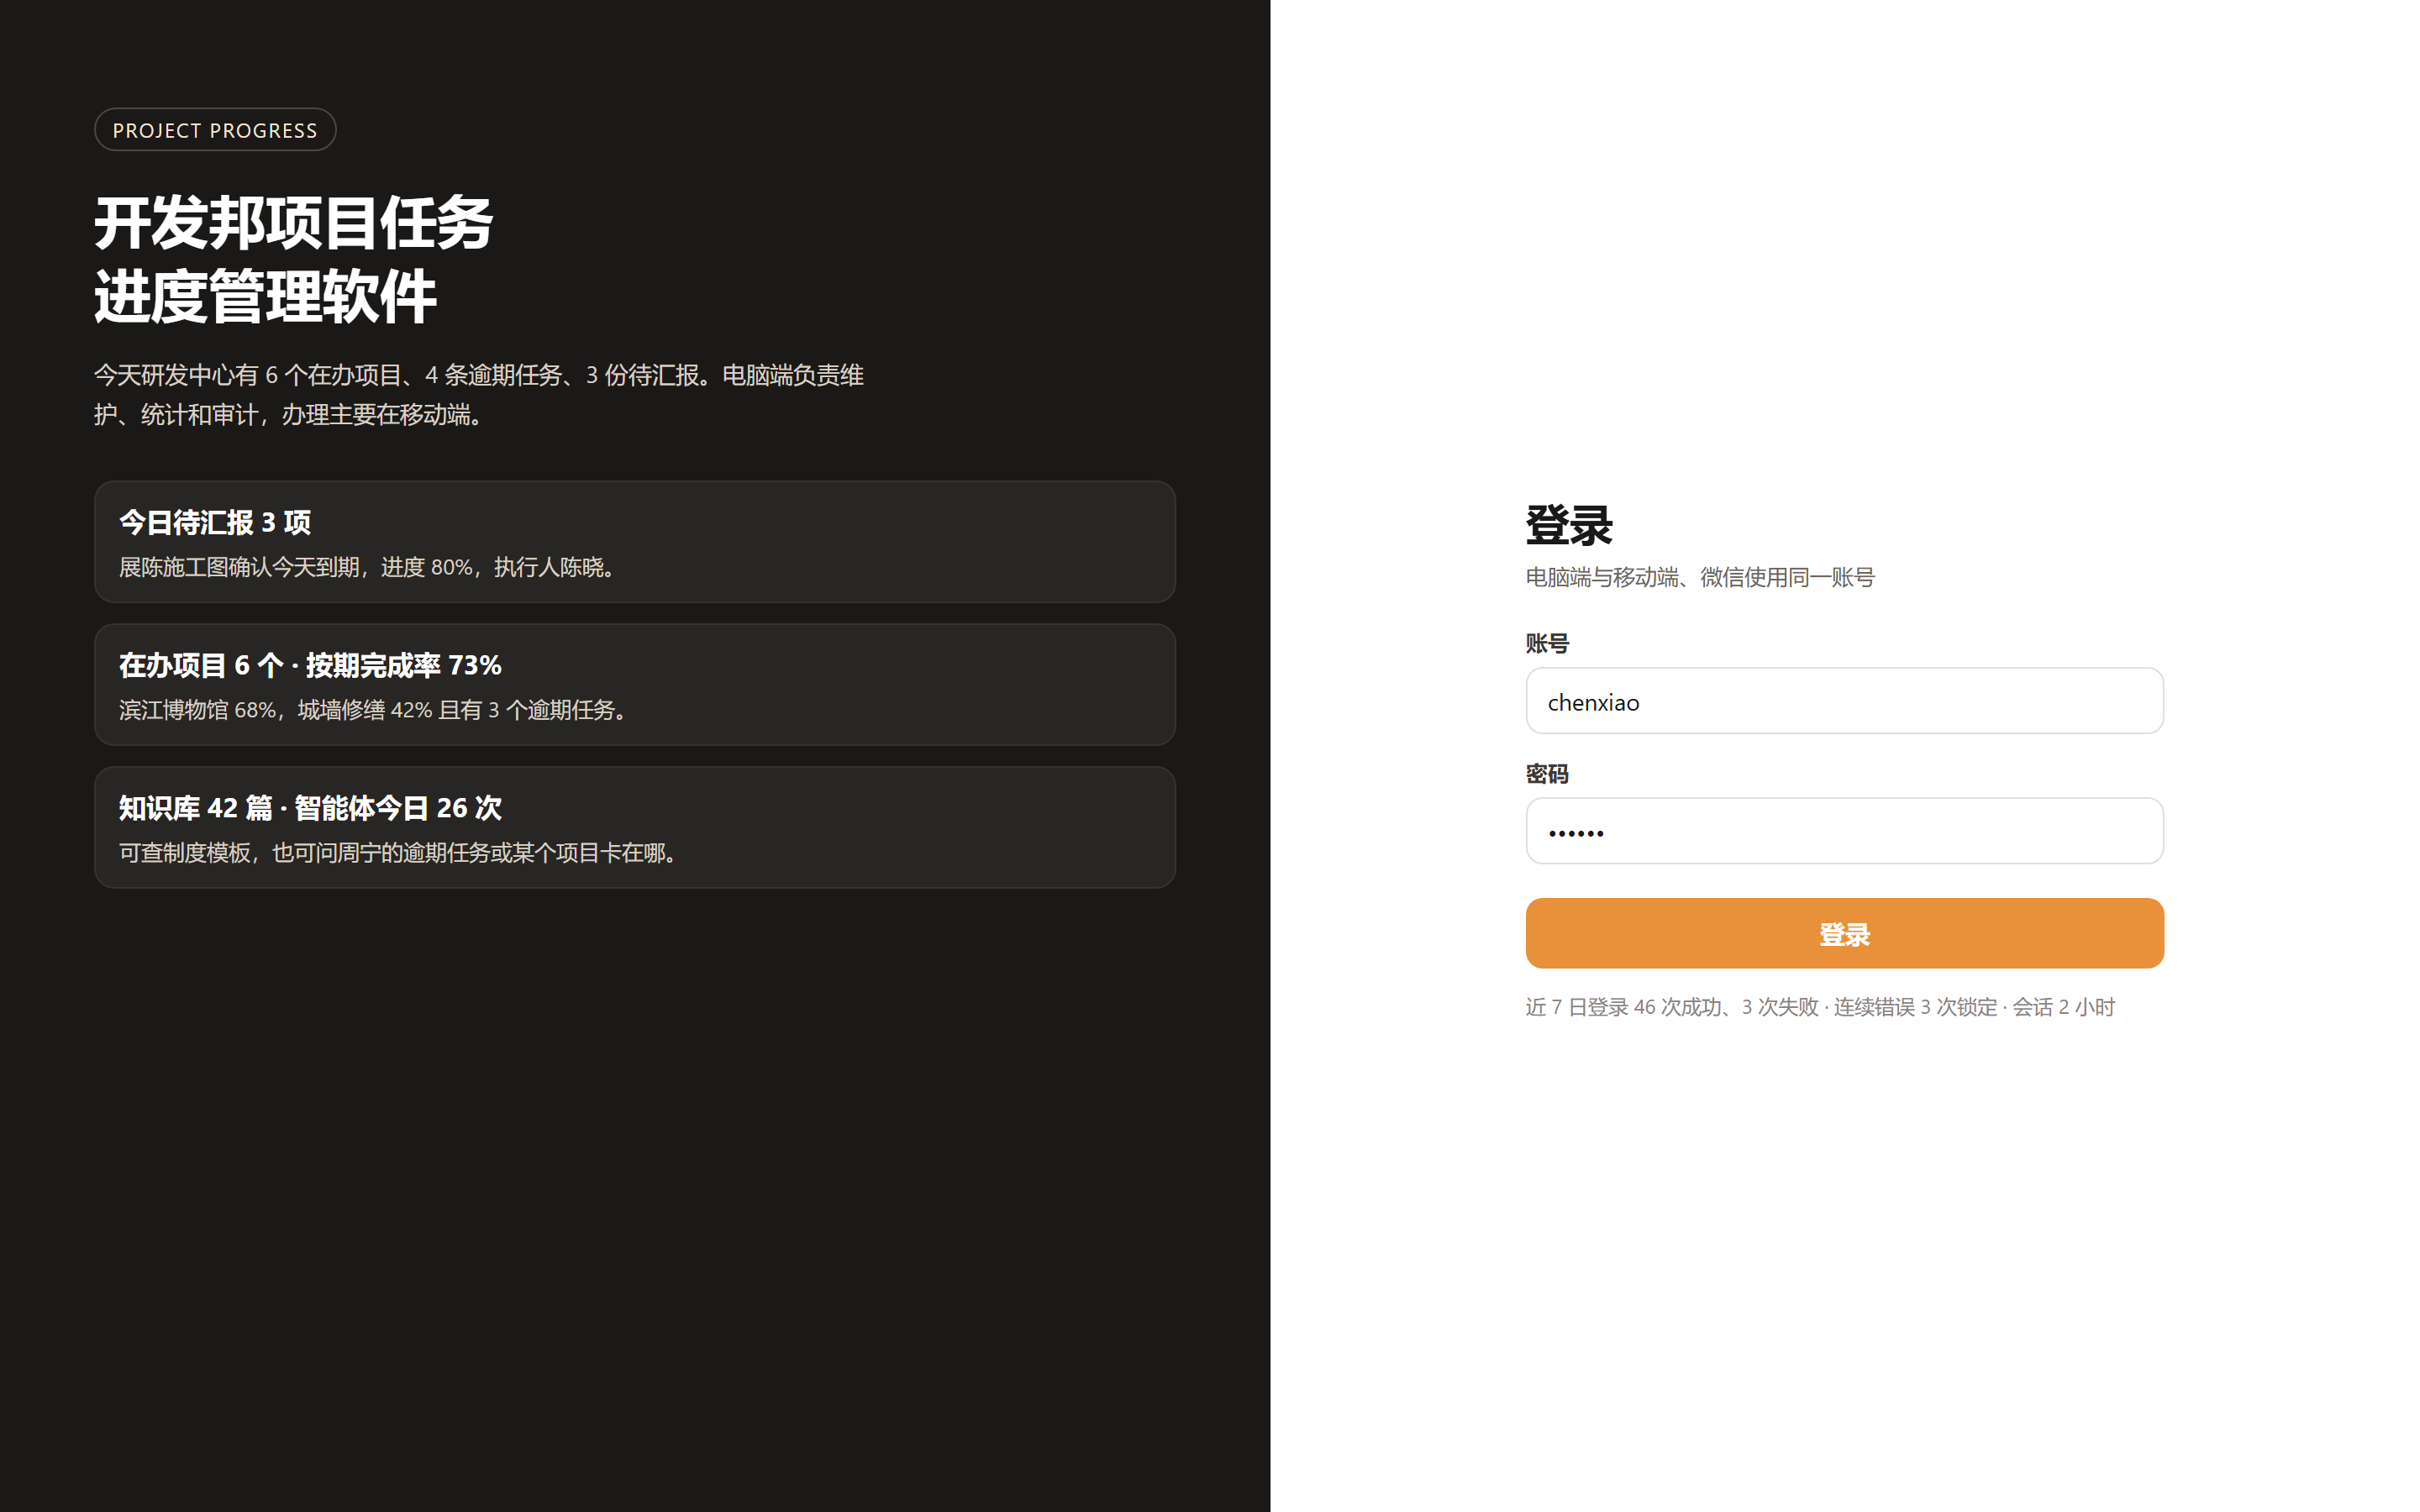2420x1512 pixels.
Task: Click the login stats line 近 7 日登录 46 次成功
Action: (1820, 1007)
